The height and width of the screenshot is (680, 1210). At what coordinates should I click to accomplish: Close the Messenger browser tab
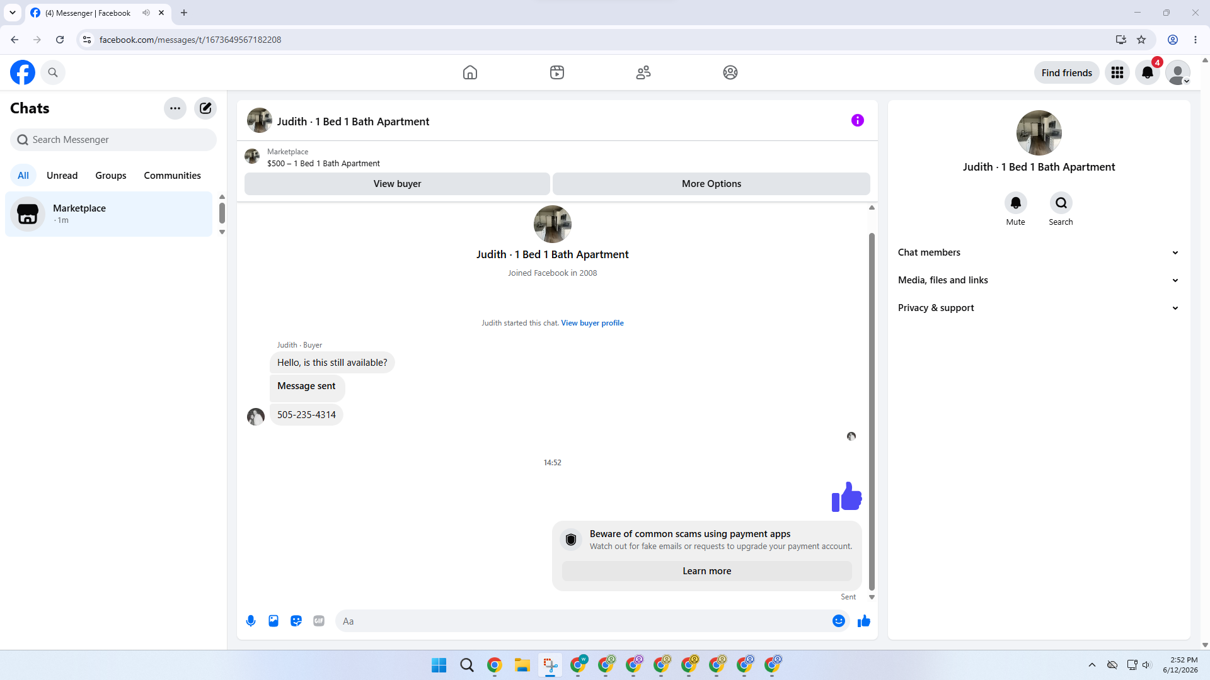click(x=161, y=13)
